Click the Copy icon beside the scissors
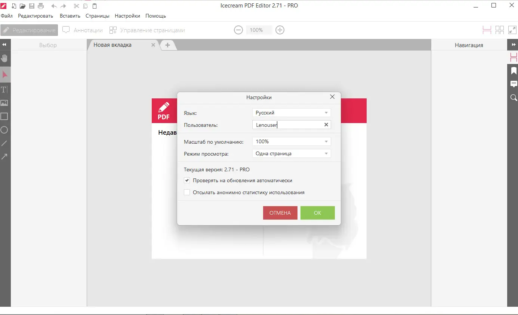 click(x=86, y=6)
